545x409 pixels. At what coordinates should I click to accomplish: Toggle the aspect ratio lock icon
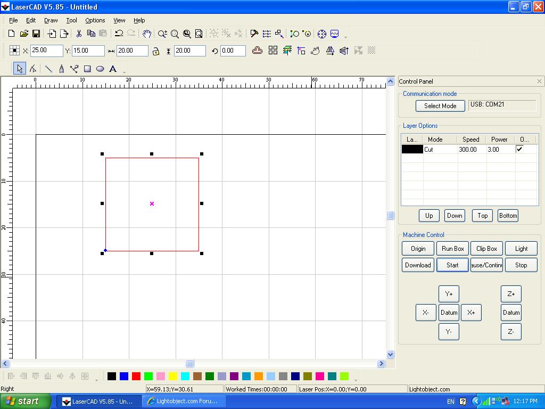click(x=155, y=51)
